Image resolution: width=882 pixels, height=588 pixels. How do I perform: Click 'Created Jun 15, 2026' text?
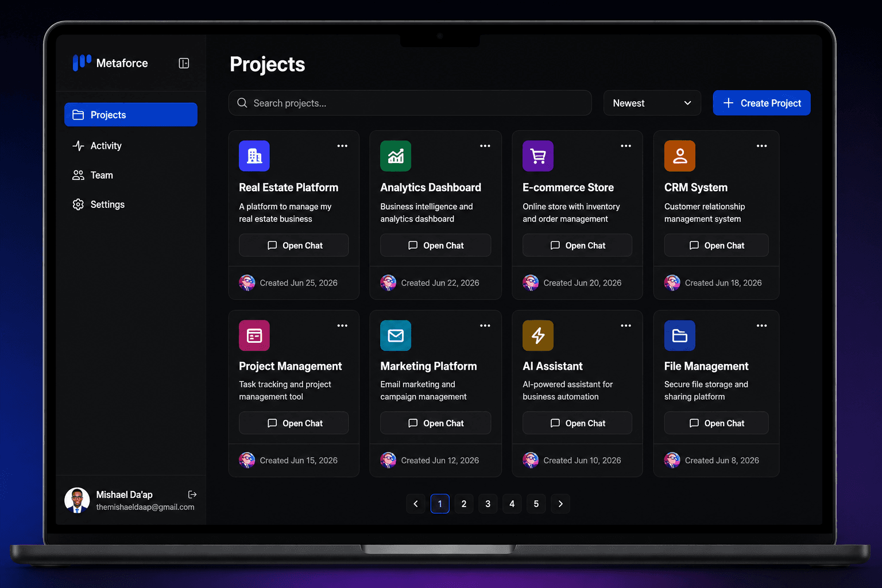click(x=299, y=461)
